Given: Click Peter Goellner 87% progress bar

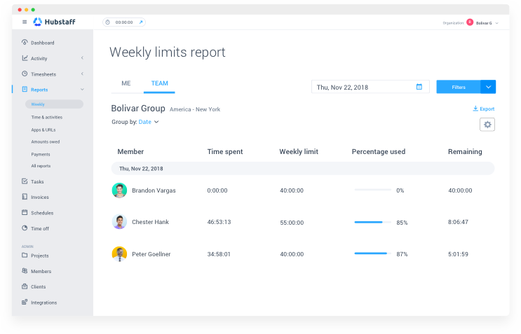Looking at the screenshot, I should coord(372,253).
